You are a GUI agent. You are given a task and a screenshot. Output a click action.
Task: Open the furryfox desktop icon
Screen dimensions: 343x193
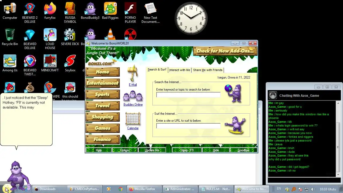point(50,11)
